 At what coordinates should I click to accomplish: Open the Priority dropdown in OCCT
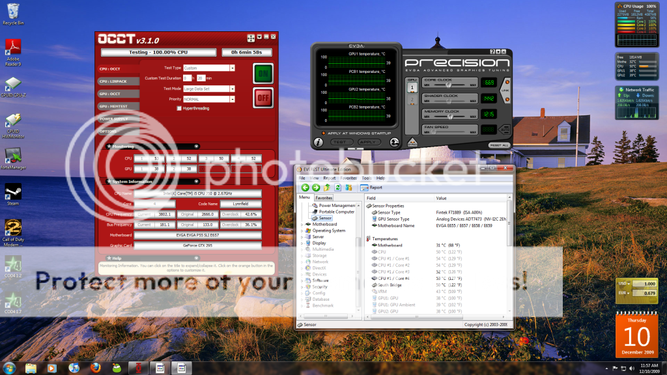tap(233, 99)
